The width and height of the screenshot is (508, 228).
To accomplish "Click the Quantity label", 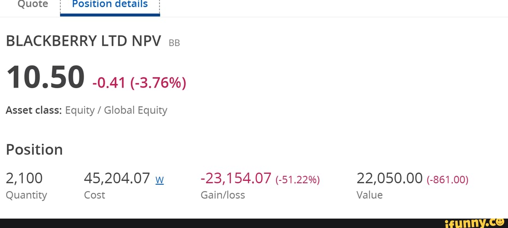I will coord(26,195).
